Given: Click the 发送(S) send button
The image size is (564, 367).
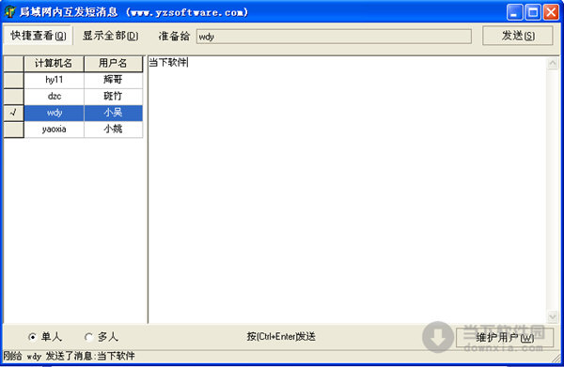Looking at the screenshot, I should (518, 36).
